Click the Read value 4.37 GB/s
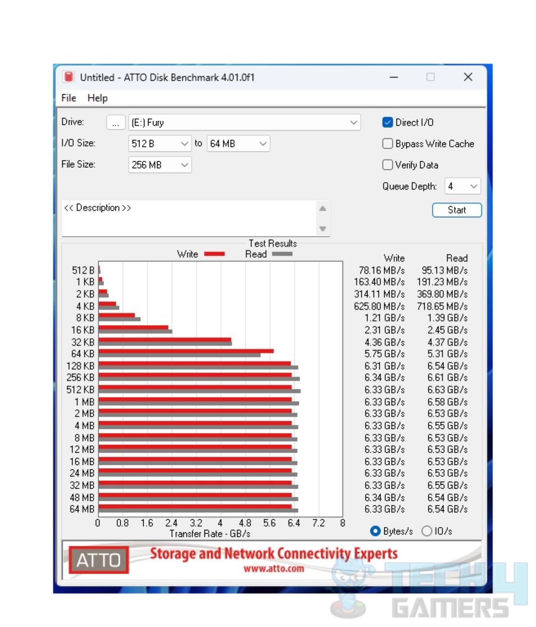 (x=447, y=342)
